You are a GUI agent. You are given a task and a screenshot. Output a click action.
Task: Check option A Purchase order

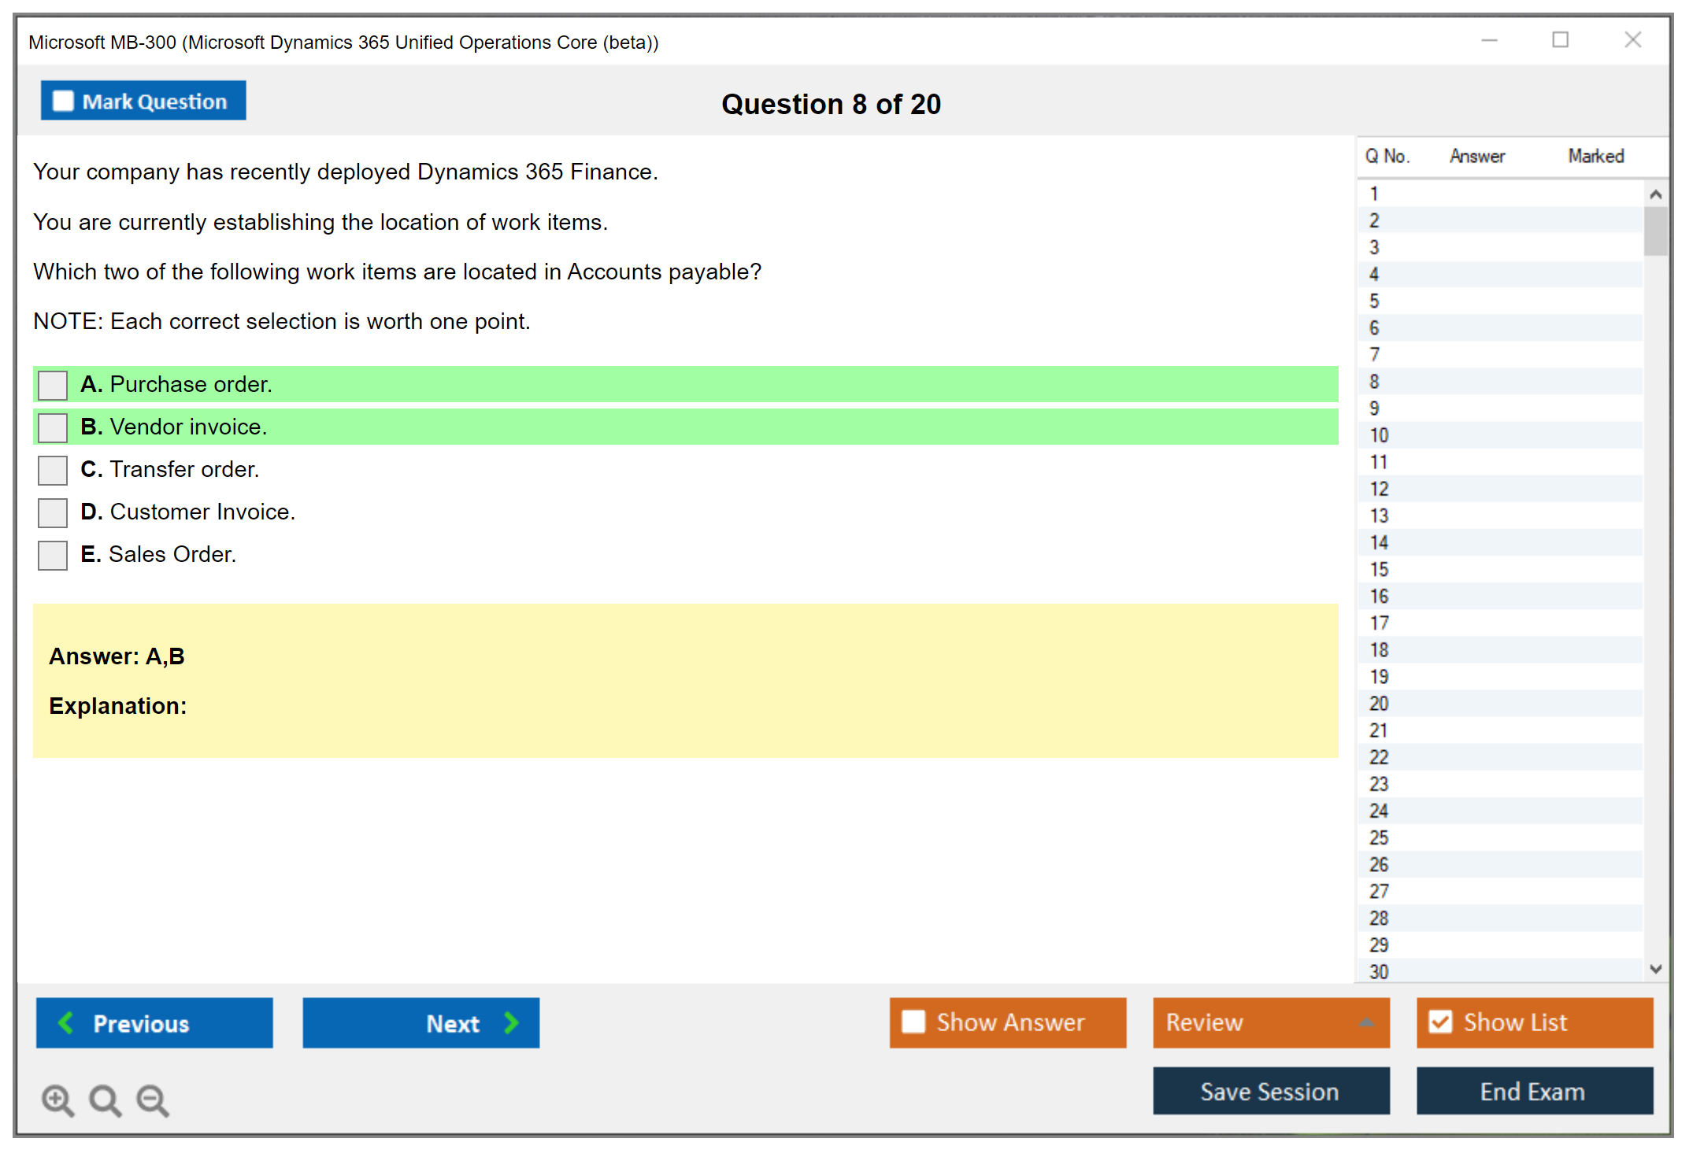click(53, 385)
